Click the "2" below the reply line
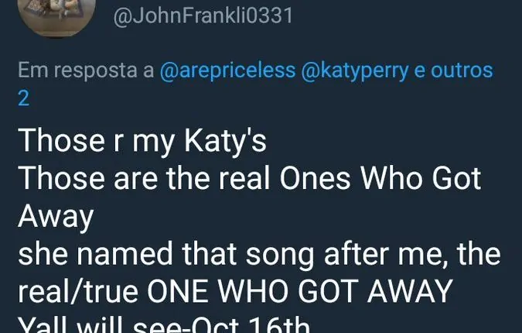The width and height of the screenshot is (522, 333). pos(24,98)
